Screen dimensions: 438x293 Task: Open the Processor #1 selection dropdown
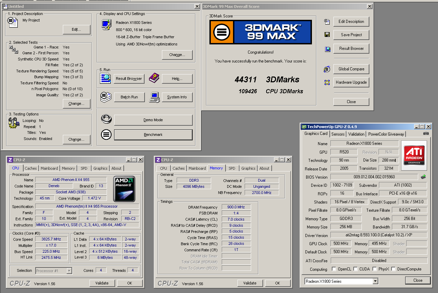[69, 270]
